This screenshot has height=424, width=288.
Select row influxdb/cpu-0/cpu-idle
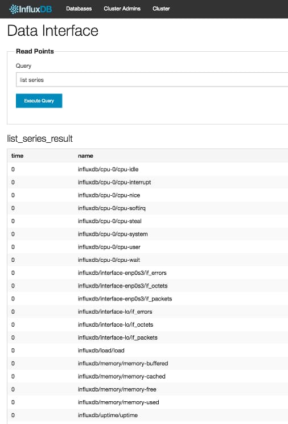(x=147, y=169)
